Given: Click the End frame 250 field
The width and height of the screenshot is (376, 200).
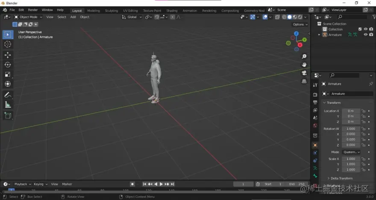Looking at the screenshot, I should 297,184.
